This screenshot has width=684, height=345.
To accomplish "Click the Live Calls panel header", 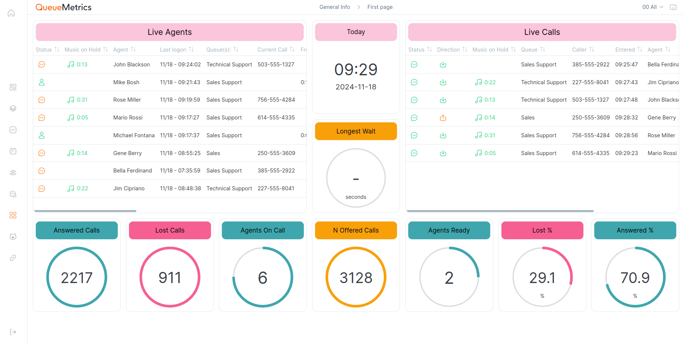I will coord(542,32).
